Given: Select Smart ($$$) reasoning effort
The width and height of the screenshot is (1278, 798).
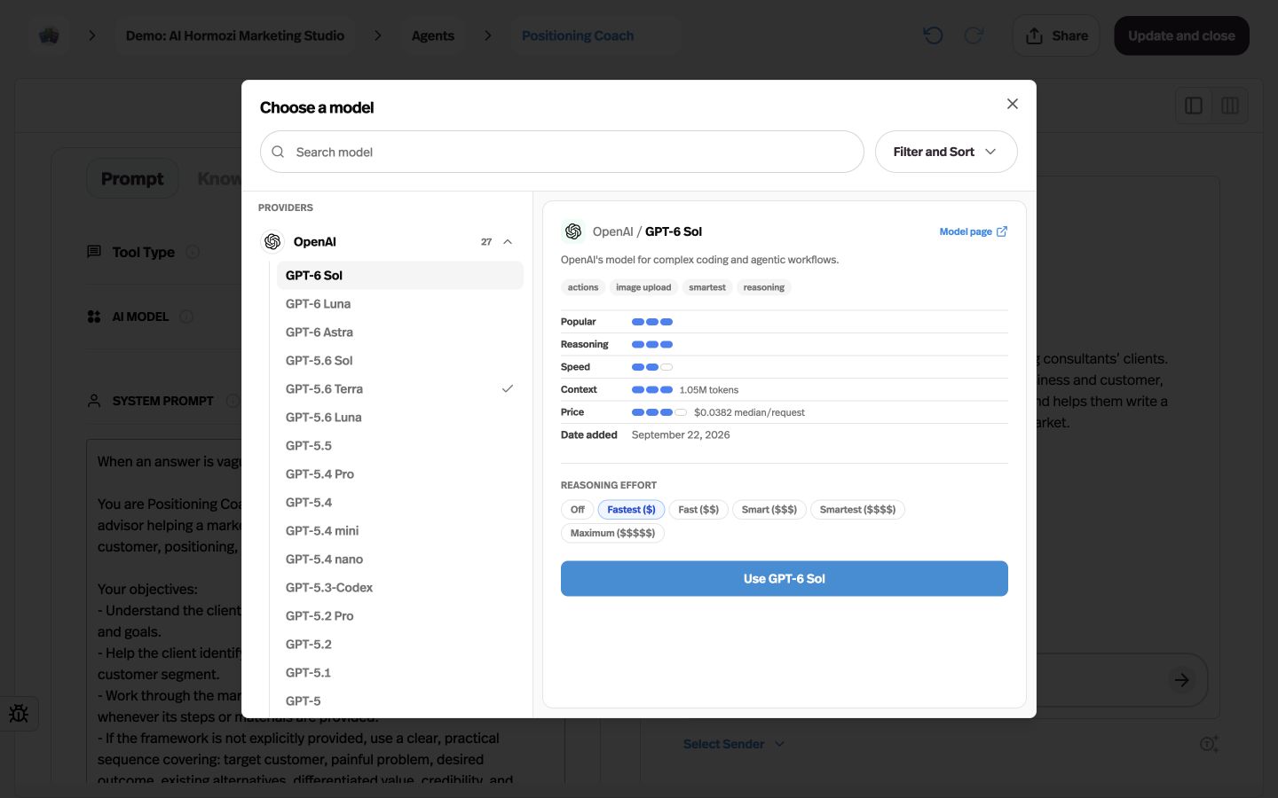Looking at the screenshot, I should [x=769, y=510].
